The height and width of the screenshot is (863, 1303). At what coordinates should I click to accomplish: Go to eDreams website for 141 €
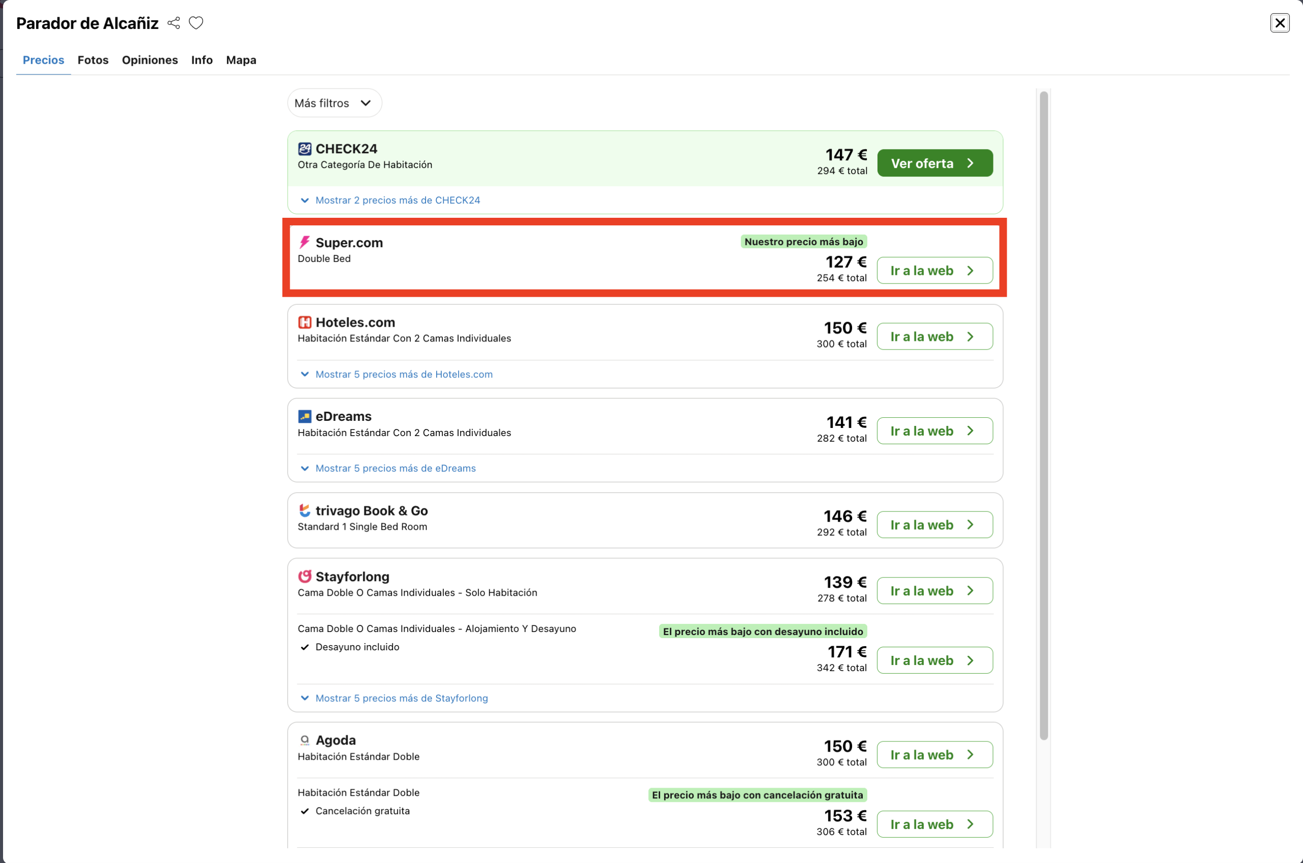pyautogui.click(x=934, y=431)
